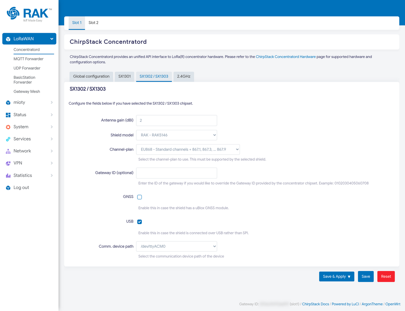This screenshot has height=311, width=405.
Task: Open the ArgonTheme footer link
Action: click(x=372, y=304)
